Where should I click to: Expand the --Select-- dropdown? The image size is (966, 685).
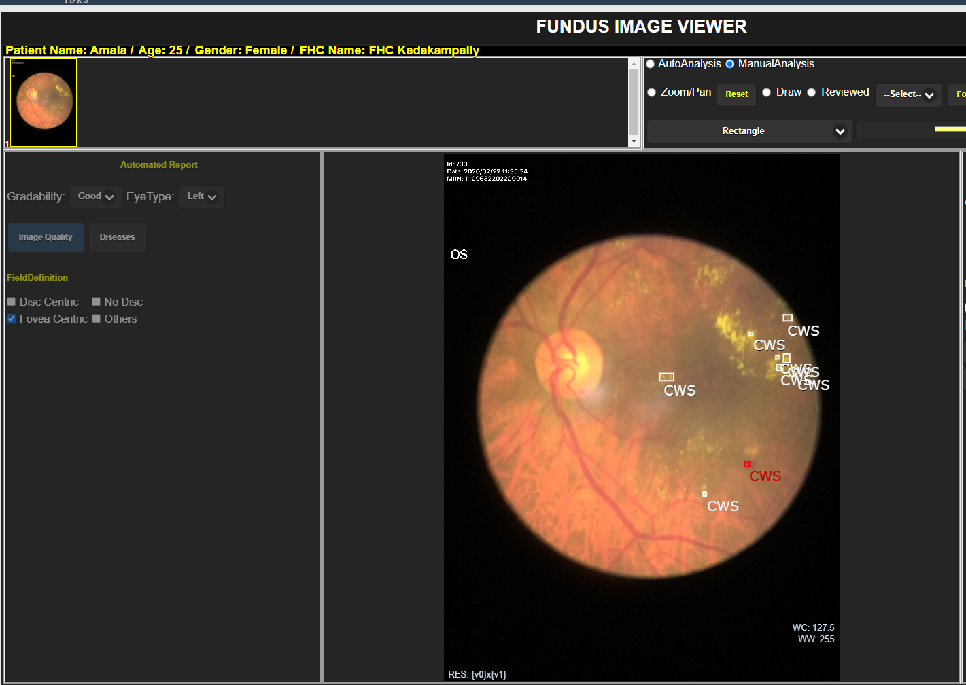[x=908, y=94]
